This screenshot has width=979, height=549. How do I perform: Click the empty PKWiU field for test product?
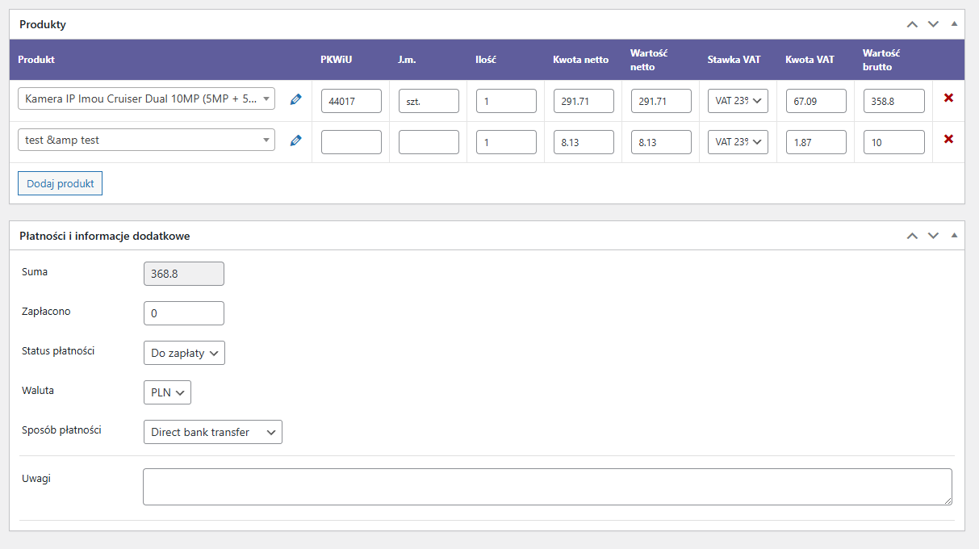point(351,142)
